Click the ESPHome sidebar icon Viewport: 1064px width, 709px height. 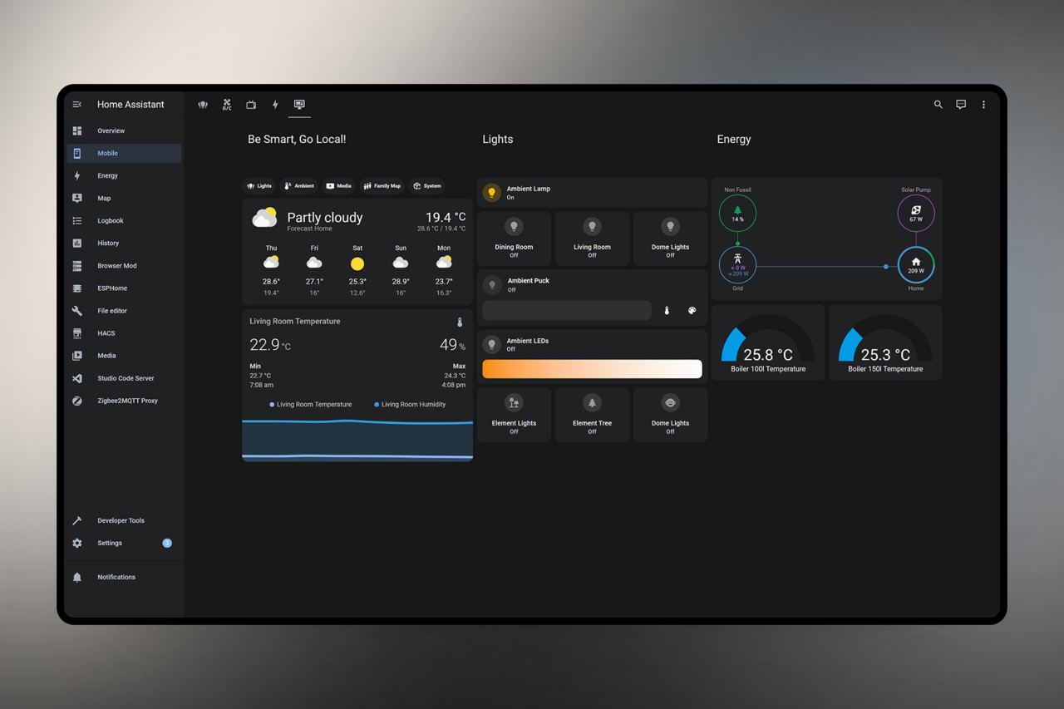(x=77, y=288)
